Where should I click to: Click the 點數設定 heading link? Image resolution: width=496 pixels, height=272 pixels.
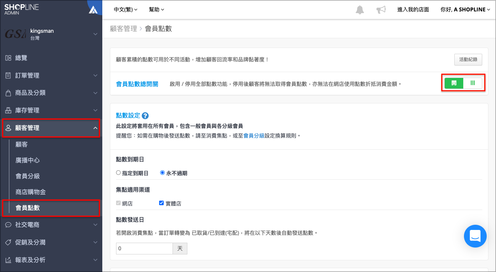click(x=128, y=116)
